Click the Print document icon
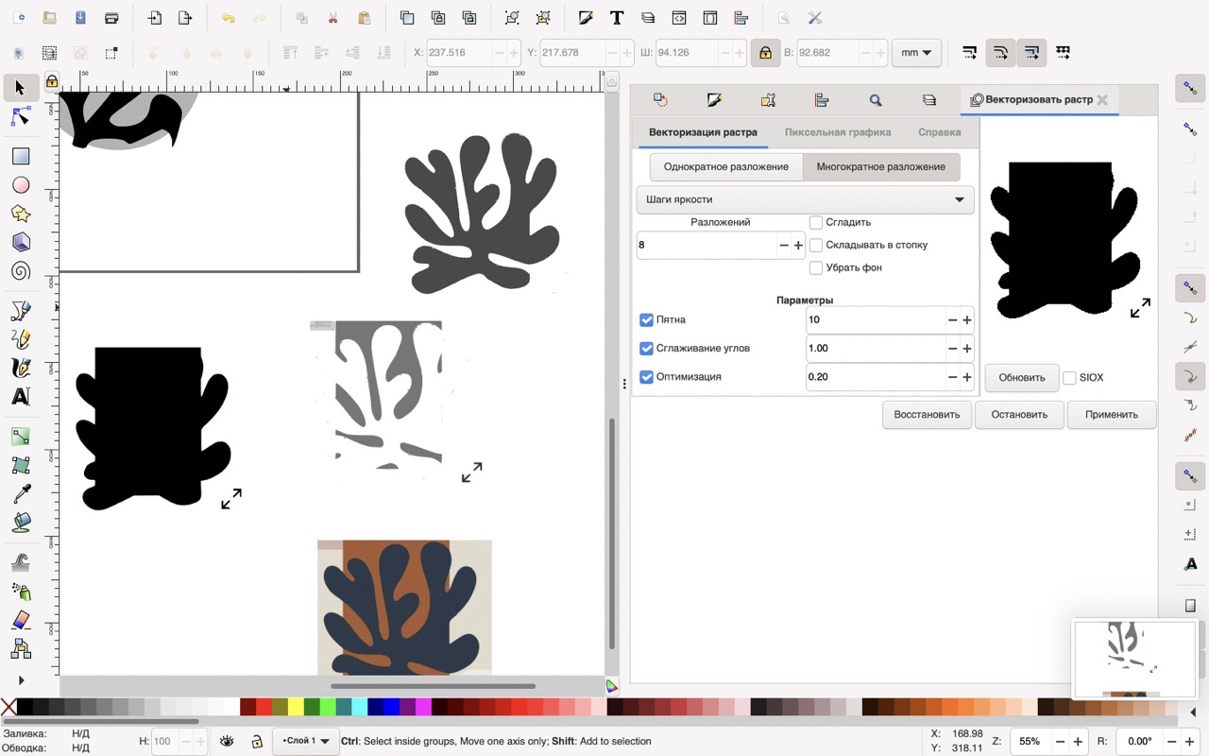The height and width of the screenshot is (756, 1209). coord(111,18)
